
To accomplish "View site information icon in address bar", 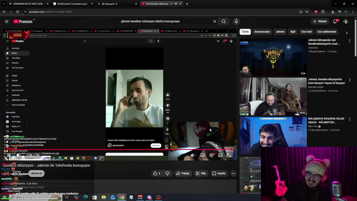I will [25, 12].
